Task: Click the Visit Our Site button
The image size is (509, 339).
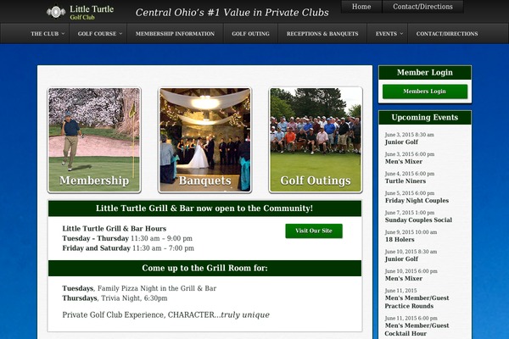Action: [314, 231]
